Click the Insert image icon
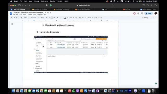This screenshot has width=167, height=94. coord(76,18)
